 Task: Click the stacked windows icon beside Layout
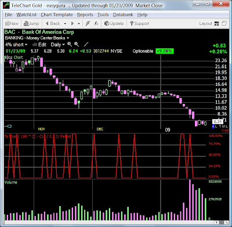[224, 24]
